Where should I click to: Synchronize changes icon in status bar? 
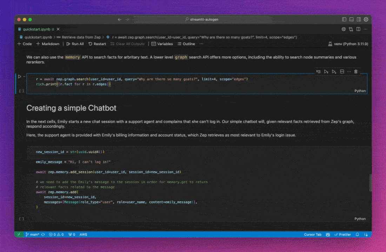[x=43, y=234]
